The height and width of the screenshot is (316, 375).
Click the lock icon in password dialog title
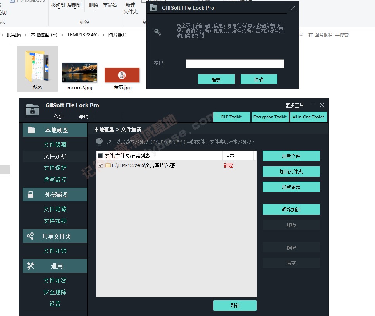[x=153, y=8]
